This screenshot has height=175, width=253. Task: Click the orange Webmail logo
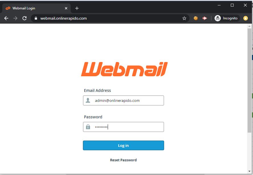click(125, 69)
